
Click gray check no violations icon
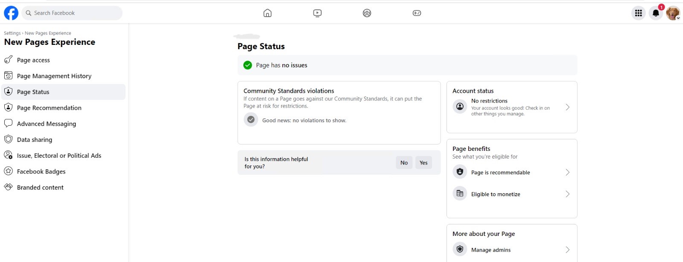(251, 120)
